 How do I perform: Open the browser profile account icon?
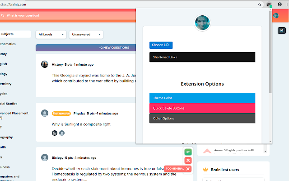(280, 4)
